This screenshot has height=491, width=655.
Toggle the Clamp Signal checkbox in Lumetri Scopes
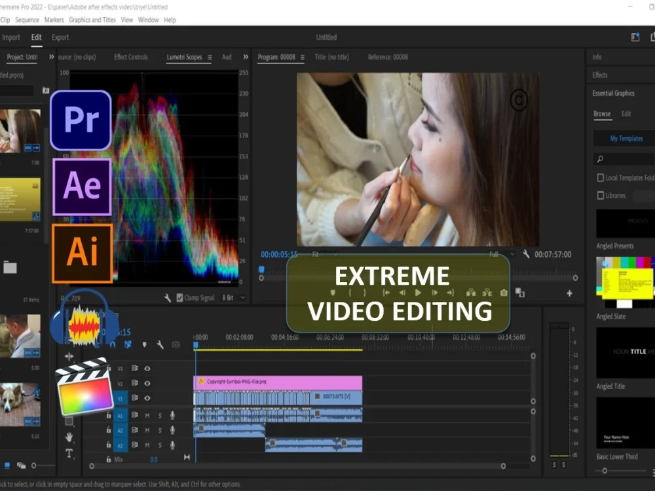[179, 298]
